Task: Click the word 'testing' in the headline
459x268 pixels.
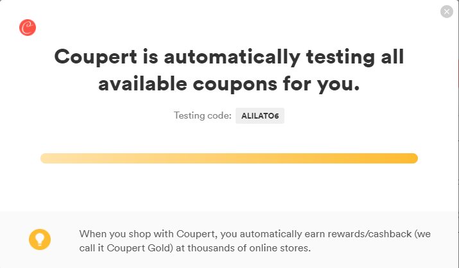Action: [340, 57]
